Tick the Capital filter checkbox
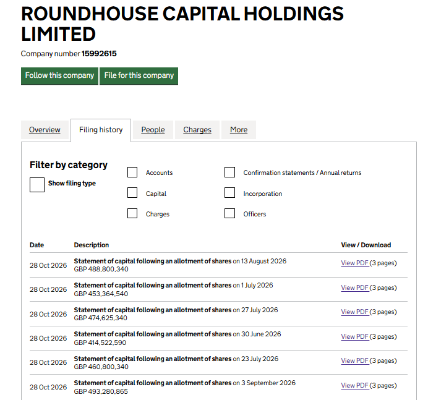The width and height of the screenshot is (428, 400). tap(132, 193)
